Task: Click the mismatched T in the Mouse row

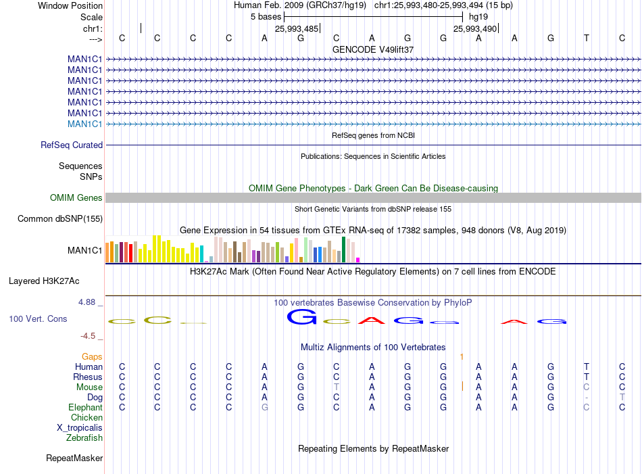Action: pos(336,387)
